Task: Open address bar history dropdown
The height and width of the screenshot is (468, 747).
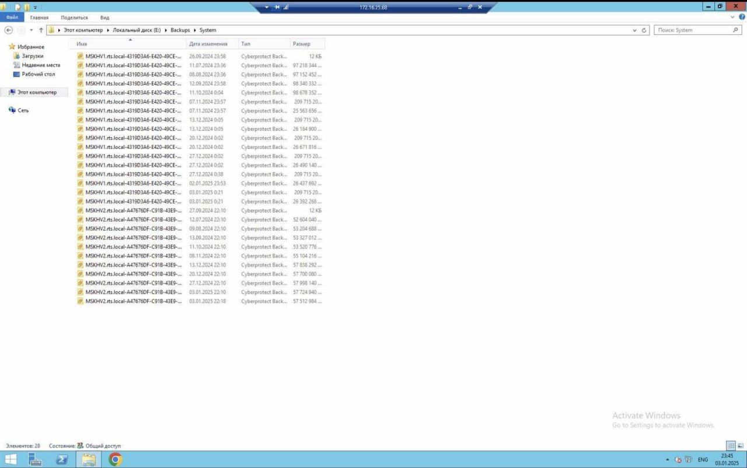Action: click(634, 30)
